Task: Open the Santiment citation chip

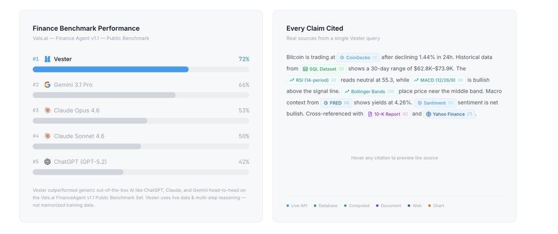Action: tap(435, 103)
